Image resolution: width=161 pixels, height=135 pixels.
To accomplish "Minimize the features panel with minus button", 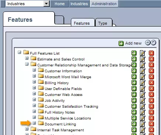I will pos(148,43).
